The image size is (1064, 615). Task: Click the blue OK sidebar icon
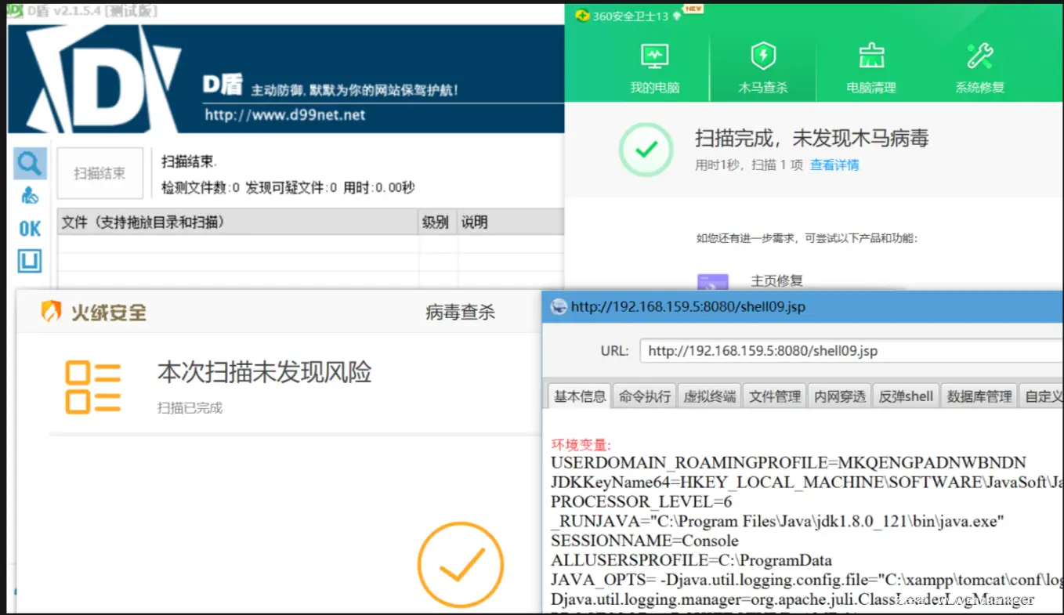click(30, 228)
